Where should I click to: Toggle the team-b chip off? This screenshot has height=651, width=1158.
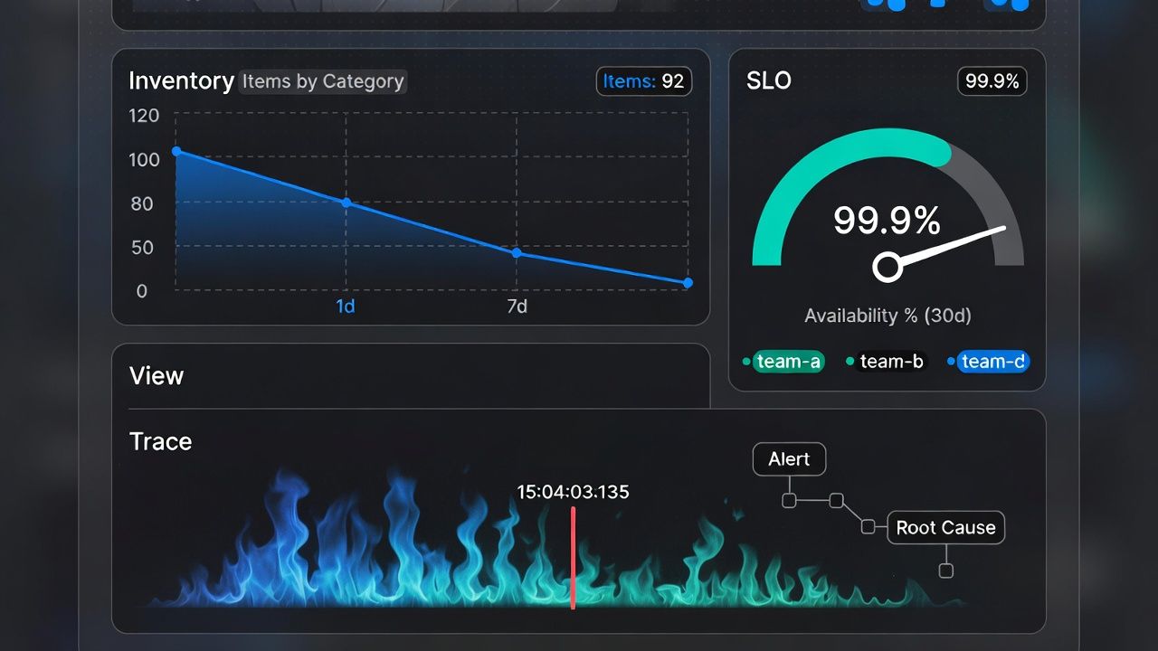click(x=891, y=361)
